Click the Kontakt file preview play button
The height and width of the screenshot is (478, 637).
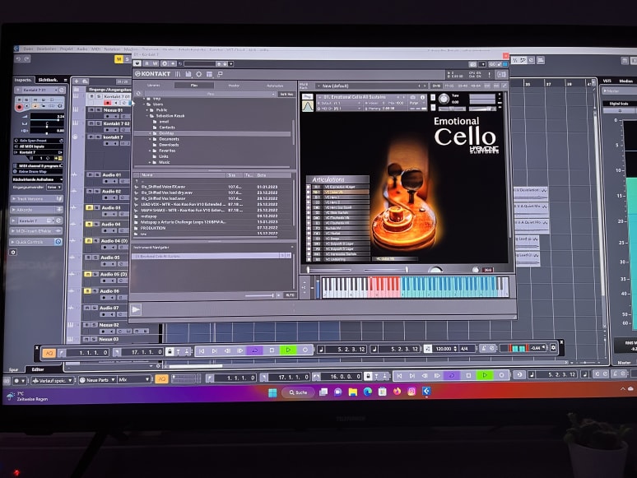pos(136,310)
